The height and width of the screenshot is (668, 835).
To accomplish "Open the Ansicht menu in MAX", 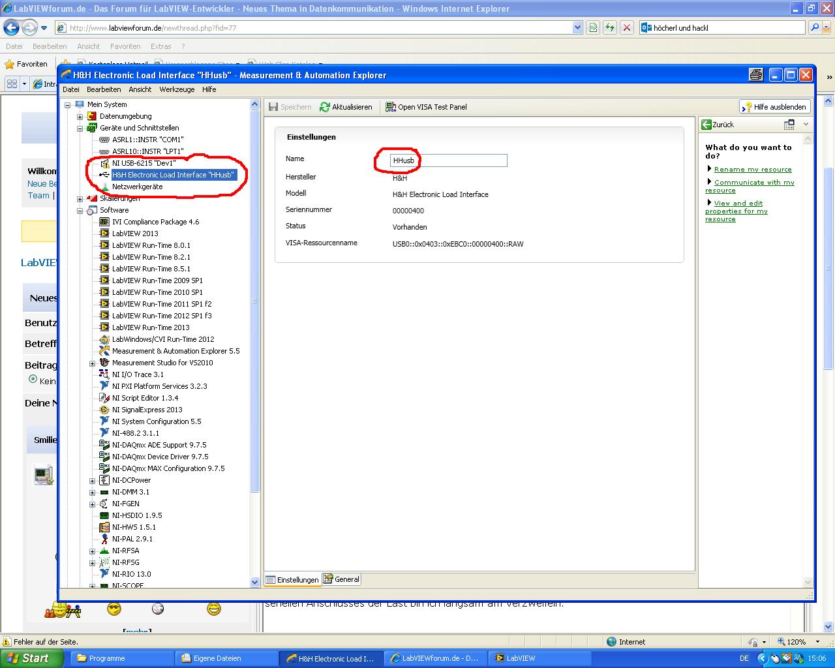I will [x=140, y=89].
